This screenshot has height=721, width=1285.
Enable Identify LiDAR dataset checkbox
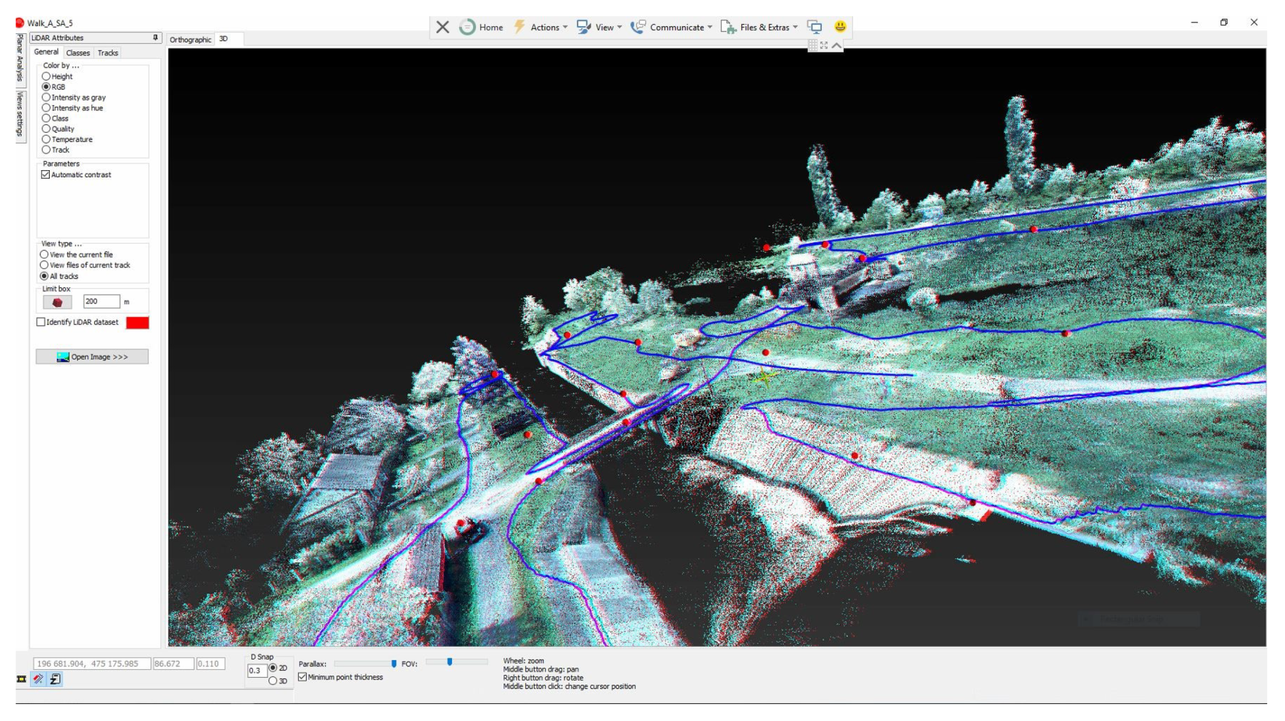(x=41, y=322)
